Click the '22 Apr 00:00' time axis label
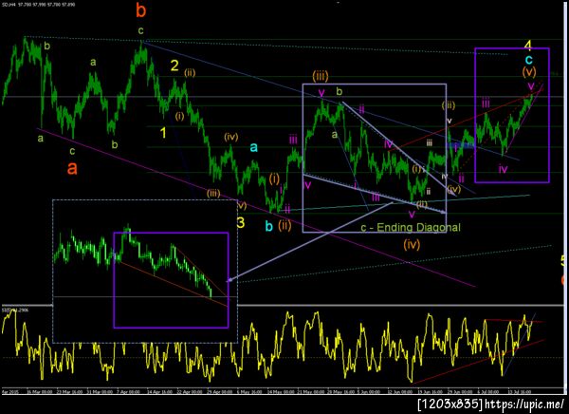Screen dimensions: 569x414 point(190,392)
